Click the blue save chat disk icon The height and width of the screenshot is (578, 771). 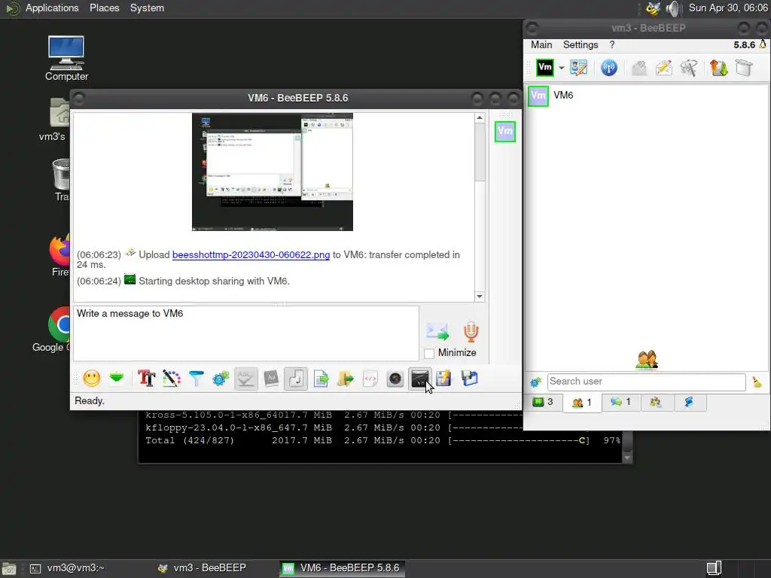pyautogui.click(x=469, y=379)
